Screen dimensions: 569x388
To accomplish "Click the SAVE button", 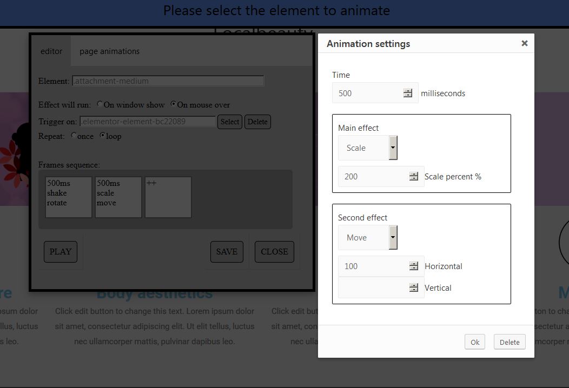I will [x=227, y=252].
